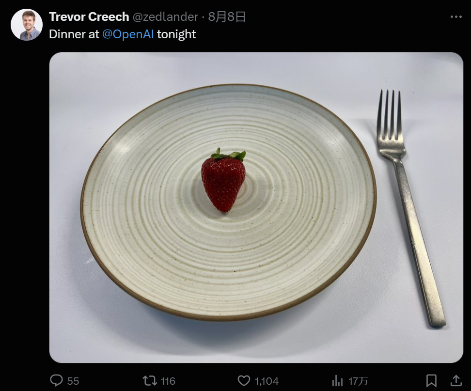Bookmark this tweet
Viewport: 471px width, 391px height.
click(x=431, y=381)
